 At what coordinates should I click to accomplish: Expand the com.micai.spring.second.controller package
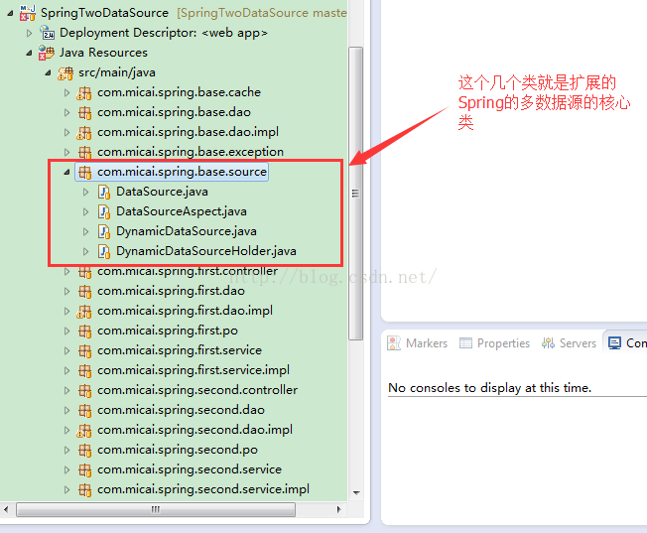pyautogui.click(x=66, y=390)
